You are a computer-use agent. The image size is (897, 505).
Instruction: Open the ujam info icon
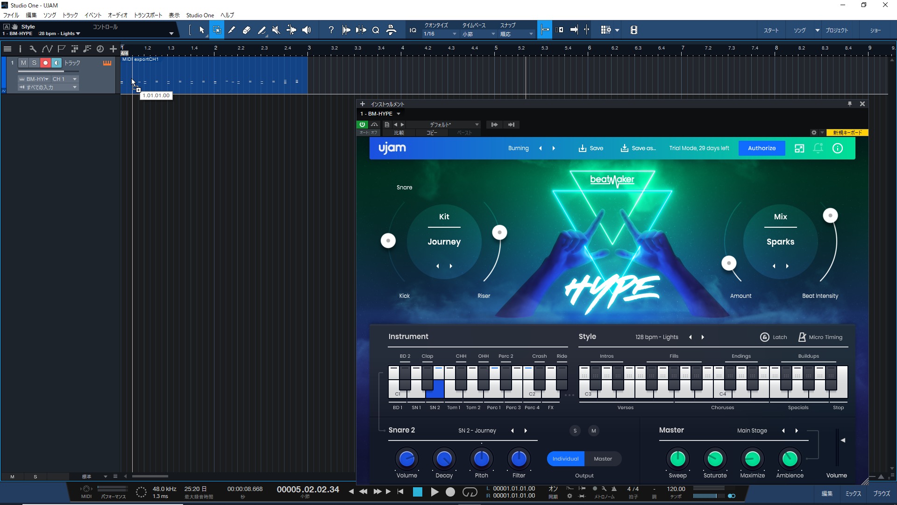(x=838, y=148)
